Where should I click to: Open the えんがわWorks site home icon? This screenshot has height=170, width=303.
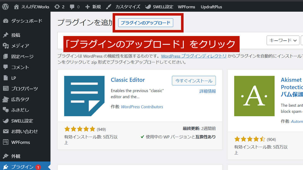coord(16,7)
